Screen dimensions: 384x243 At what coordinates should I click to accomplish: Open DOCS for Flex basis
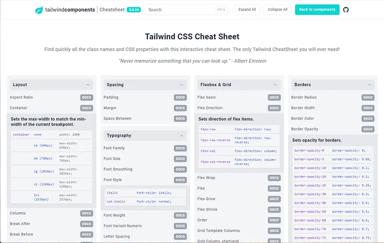point(274,97)
